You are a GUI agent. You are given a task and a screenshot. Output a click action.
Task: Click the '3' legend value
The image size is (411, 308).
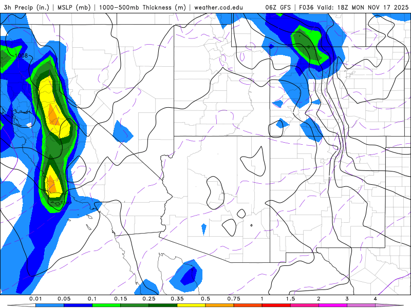347,299
